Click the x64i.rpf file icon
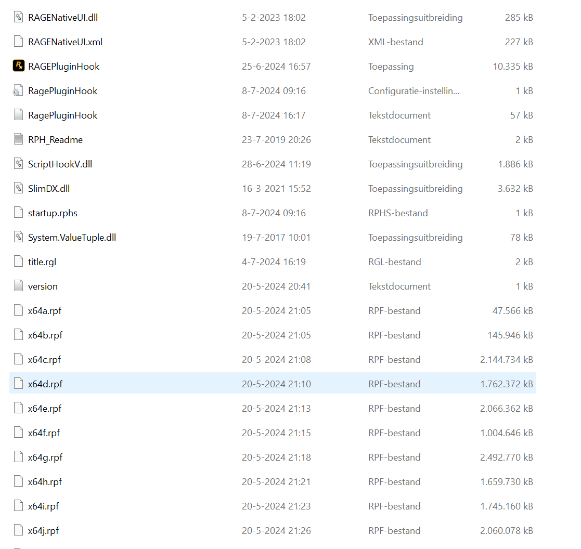This screenshot has width=581, height=549. pyautogui.click(x=19, y=506)
